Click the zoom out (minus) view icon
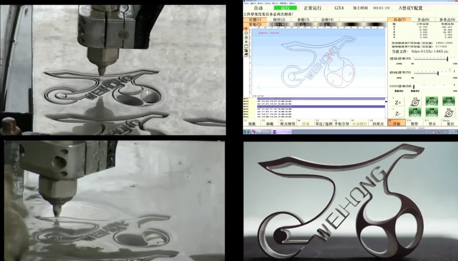 coord(246,33)
